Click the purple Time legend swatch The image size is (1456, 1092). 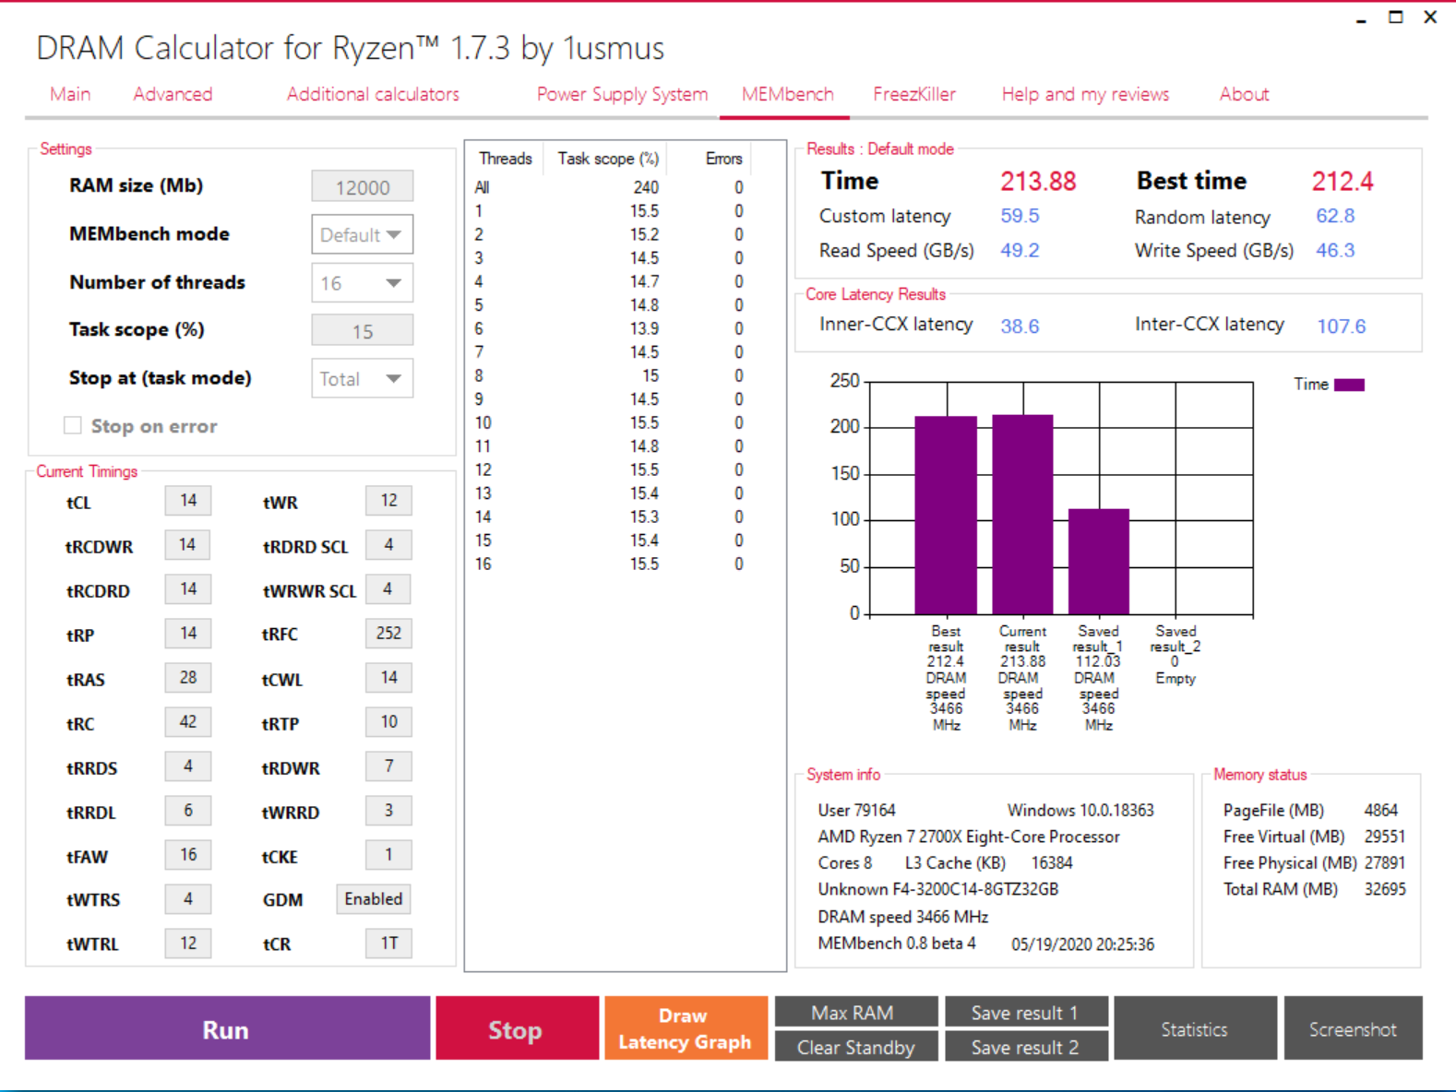1349,385
